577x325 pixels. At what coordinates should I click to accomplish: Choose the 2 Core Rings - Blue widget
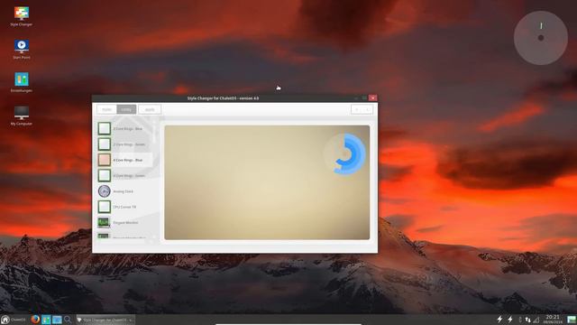[x=125, y=128]
